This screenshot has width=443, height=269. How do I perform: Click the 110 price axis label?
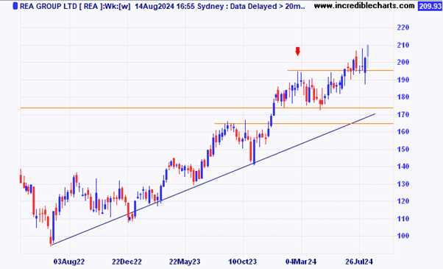click(403, 219)
